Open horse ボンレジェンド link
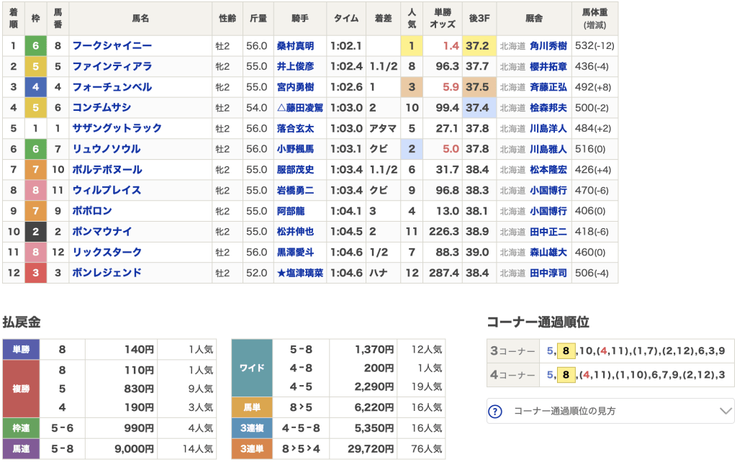The width and height of the screenshot is (737, 462). point(107,273)
